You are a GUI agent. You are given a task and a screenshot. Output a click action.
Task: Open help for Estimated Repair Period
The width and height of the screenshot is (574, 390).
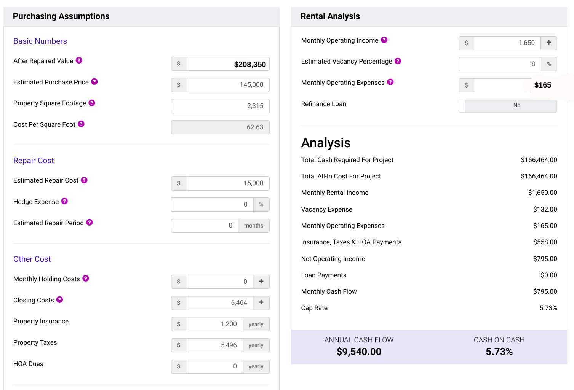[x=90, y=223]
